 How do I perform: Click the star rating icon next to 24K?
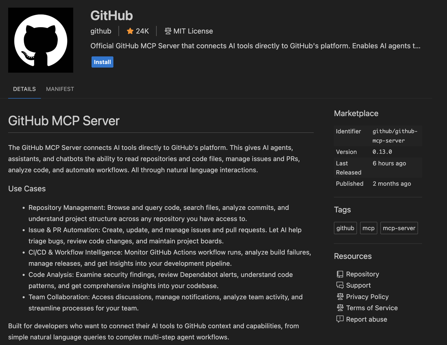[x=130, y=31]
